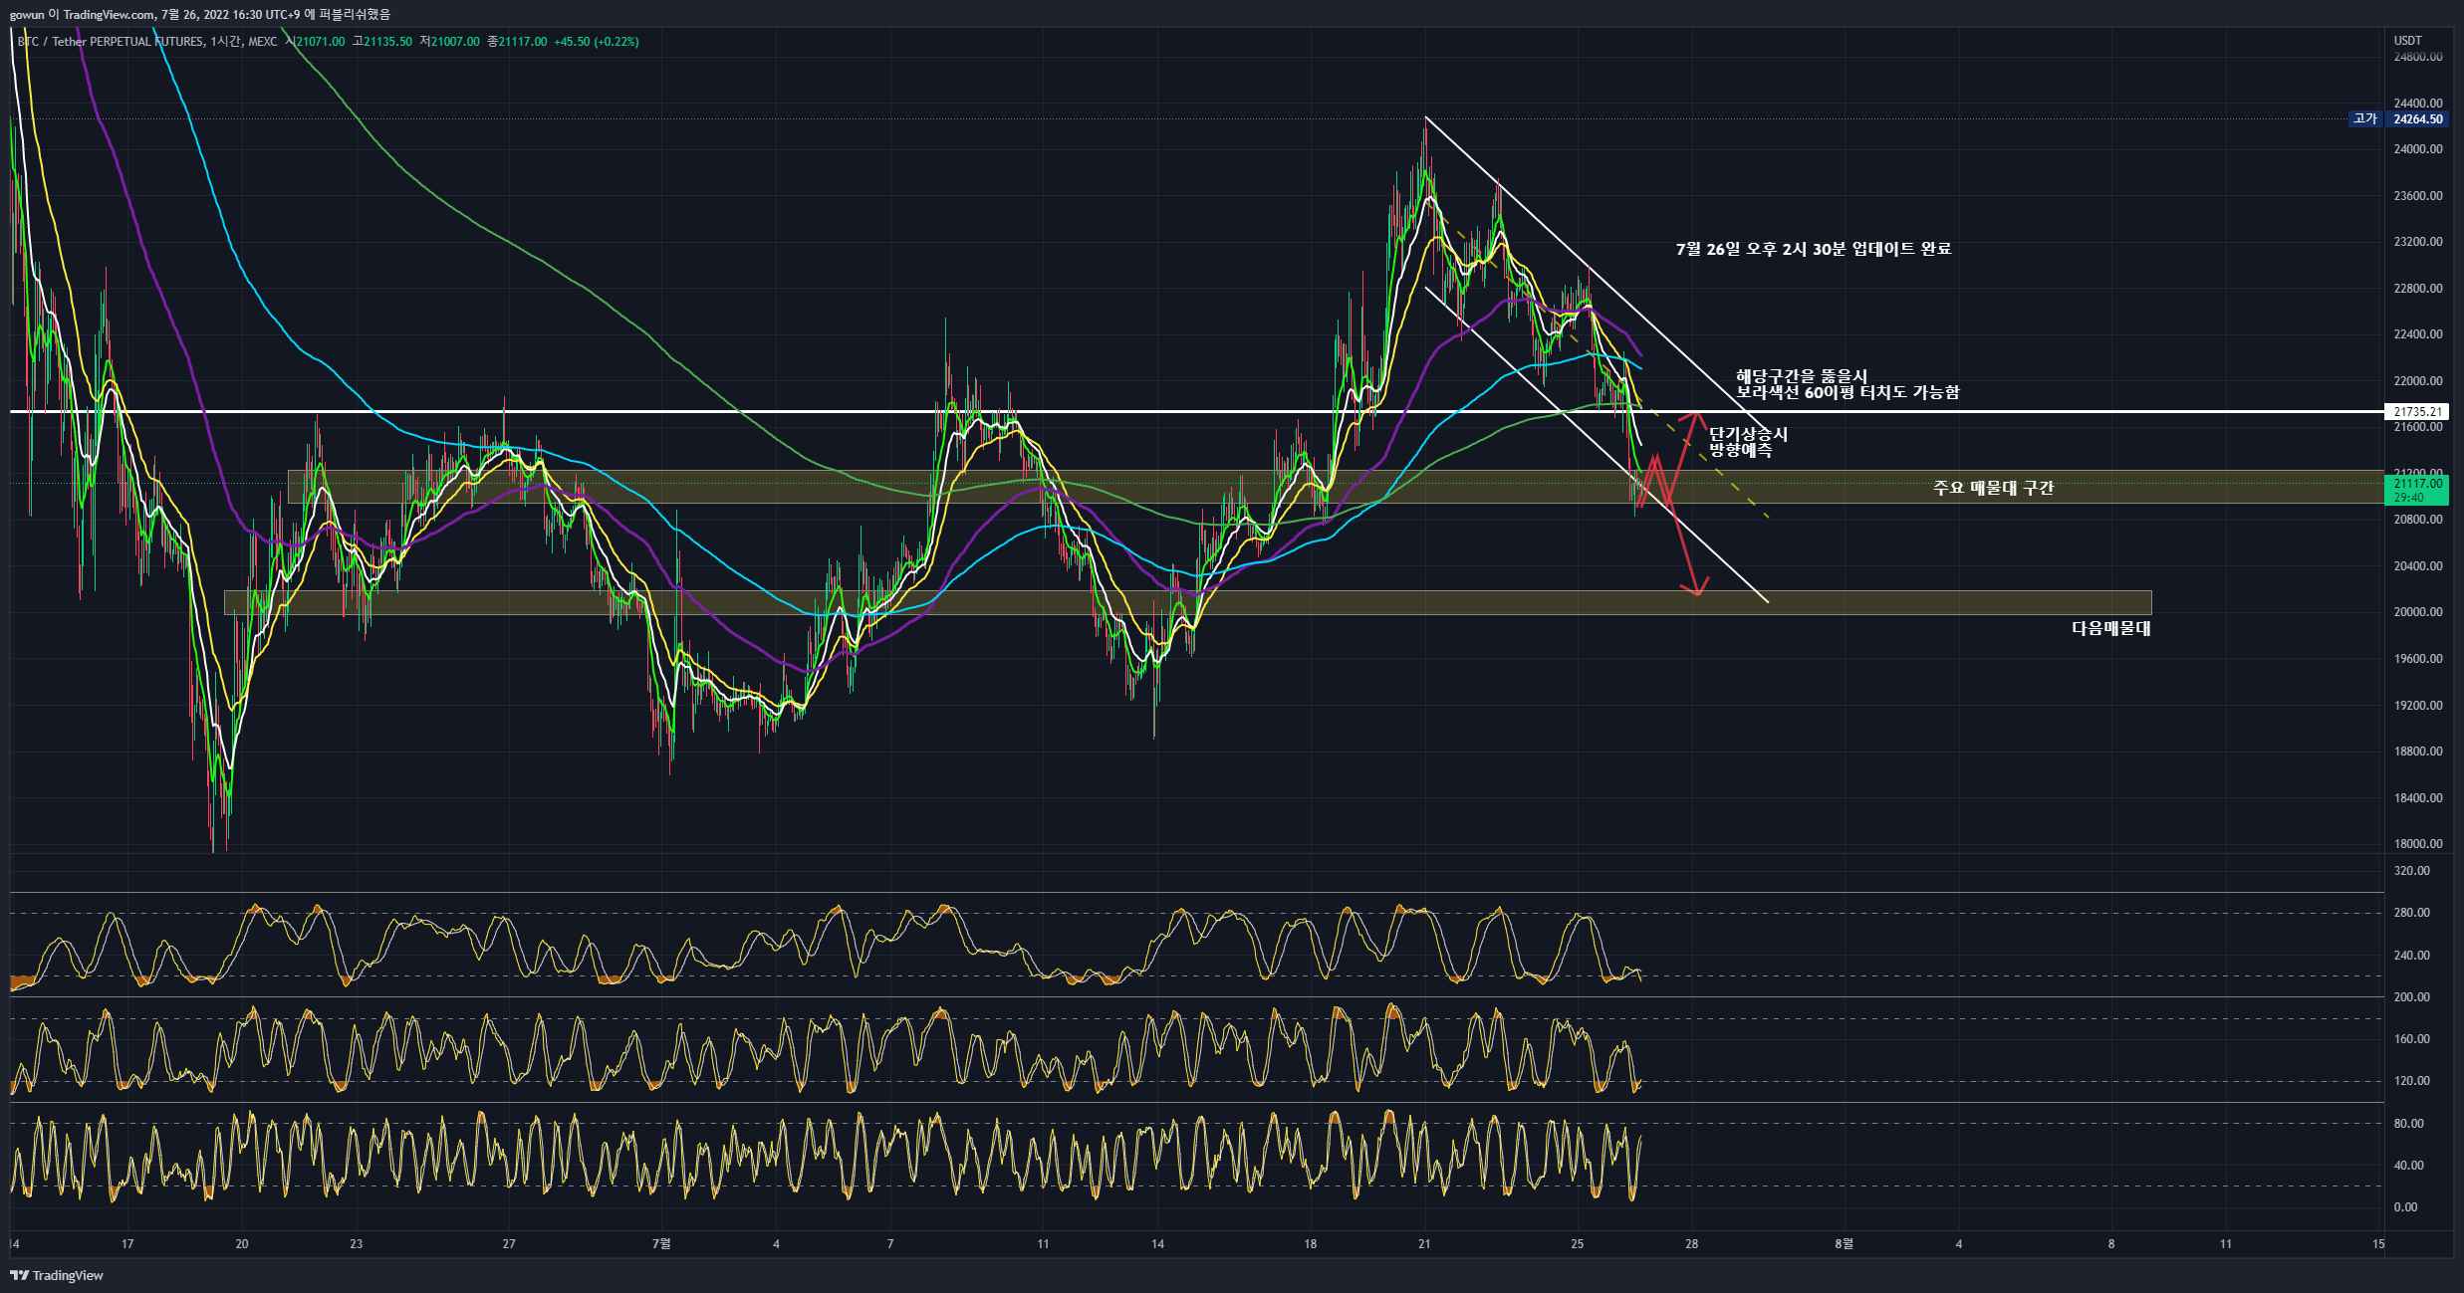Click the 고가 high-price tag
The image size is (2464, 1293).
click(2365, 118)
